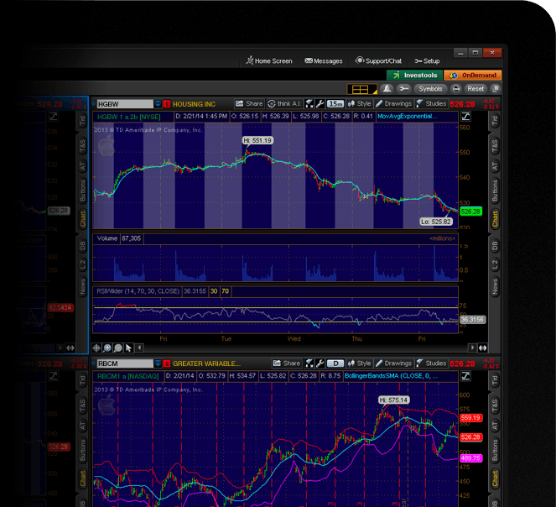Open L2 side tab on HGBW chart right edge
556x507 pixels.
[x=495, y=264]
